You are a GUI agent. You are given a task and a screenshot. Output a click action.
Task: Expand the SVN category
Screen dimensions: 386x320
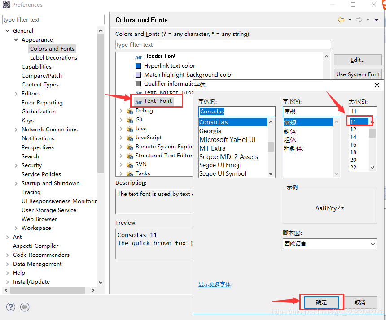tap(121, 164)
